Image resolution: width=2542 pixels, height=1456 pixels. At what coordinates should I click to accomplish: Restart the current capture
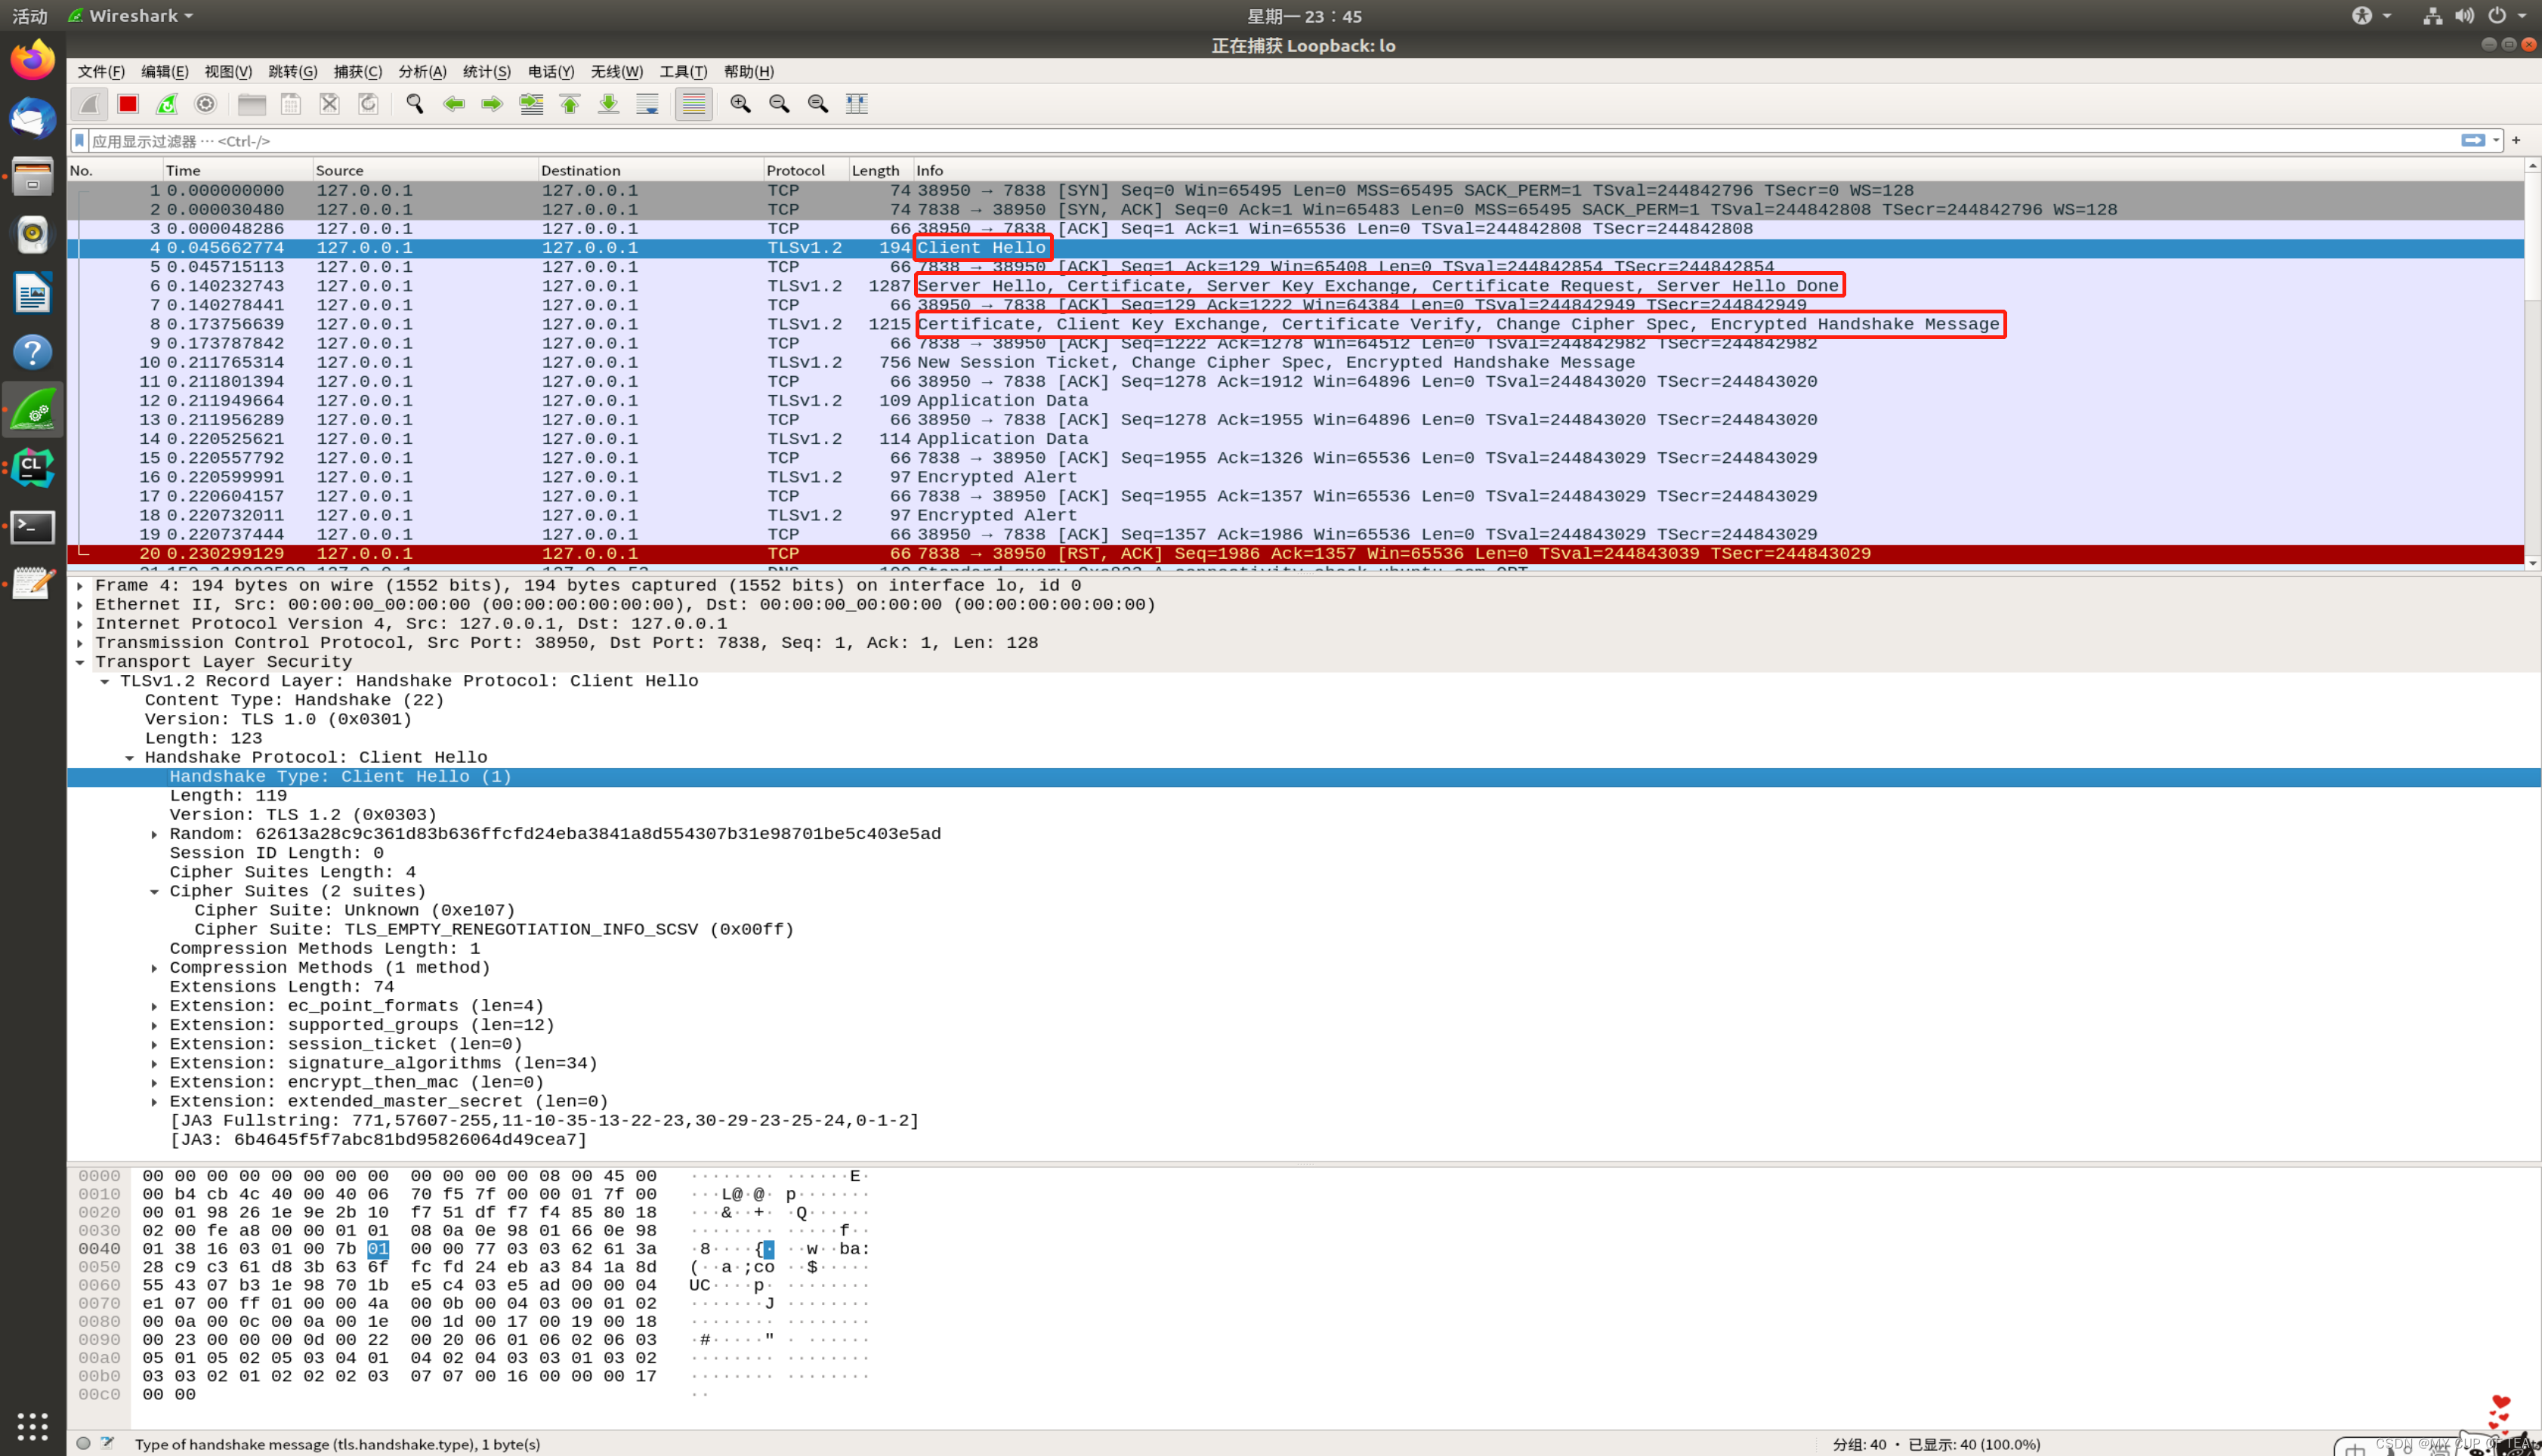pos(167,104)
